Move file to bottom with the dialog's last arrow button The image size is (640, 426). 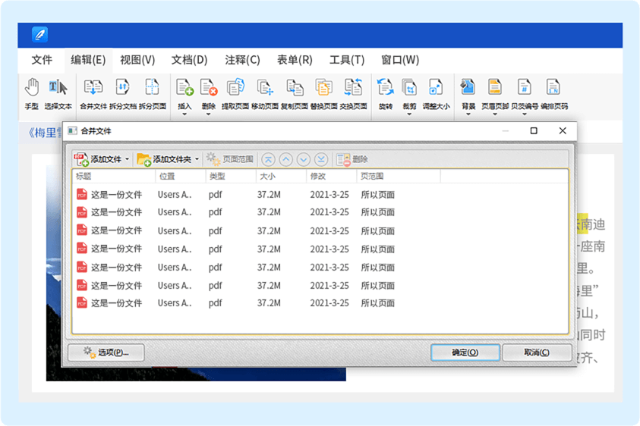(320, 159)
